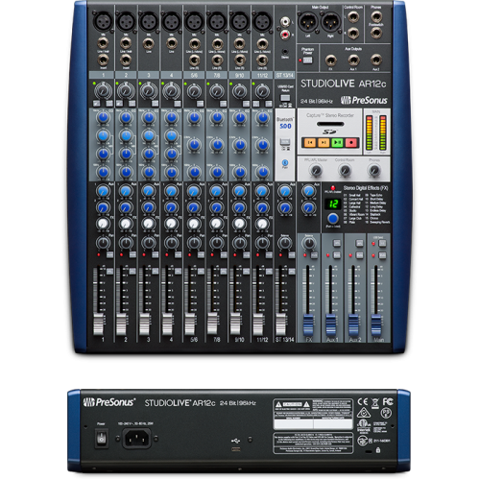The width and height of the screenshot is (480, 480).
Task: Click the green FX preset number display
Action: pyautogui.click(x=333, y=204)
